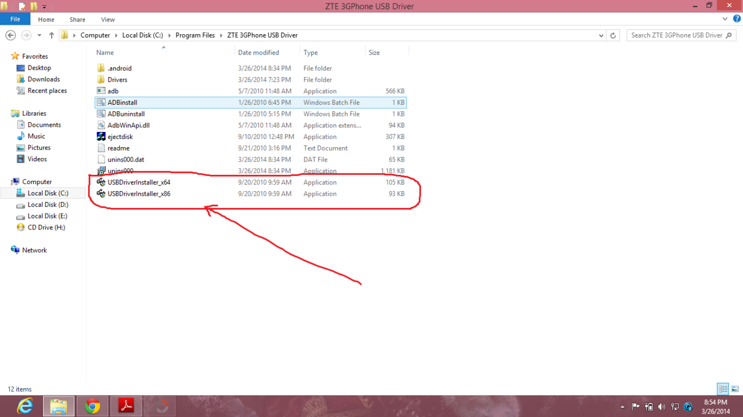Image resolution: width=743 pixels, height=417 pixels.
Task: Select Favorites in the navigation pane
Action: tap(35, 57)
